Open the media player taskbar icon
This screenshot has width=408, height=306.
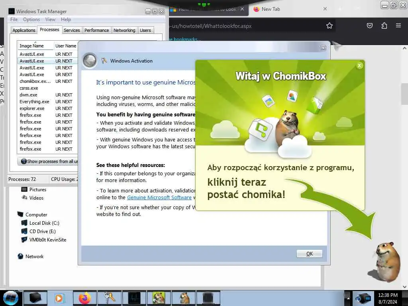(59, 298)
